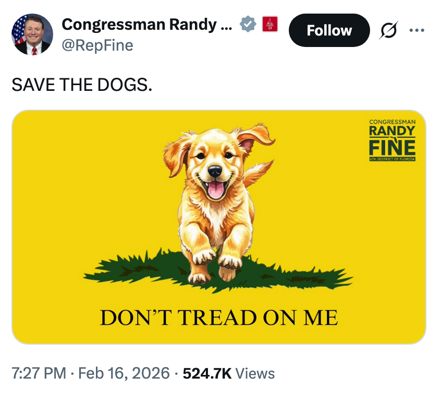The width and height of the screenshot is (441, 400).
Task: Click the 524.7K Views count
Action: [229, 373]
